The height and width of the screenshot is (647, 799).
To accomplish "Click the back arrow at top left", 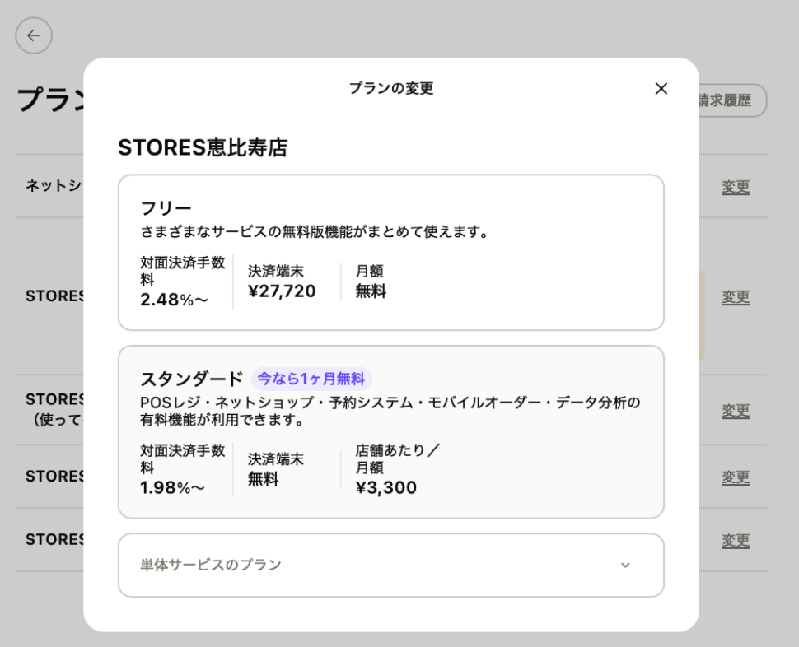I will [x=34, y=35].
